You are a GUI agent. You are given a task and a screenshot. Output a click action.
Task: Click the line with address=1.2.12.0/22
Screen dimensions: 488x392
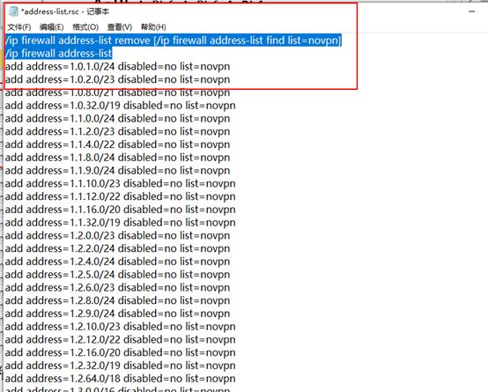(x=120, y=339)
